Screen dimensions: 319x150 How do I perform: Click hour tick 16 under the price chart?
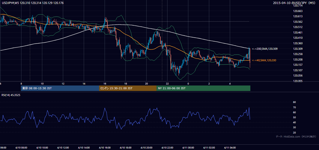point(105,83)
